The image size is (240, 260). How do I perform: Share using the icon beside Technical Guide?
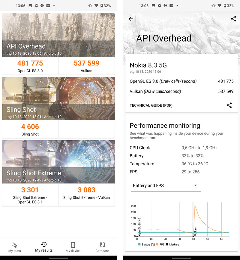pyautogui.click(x=229, y=105)
